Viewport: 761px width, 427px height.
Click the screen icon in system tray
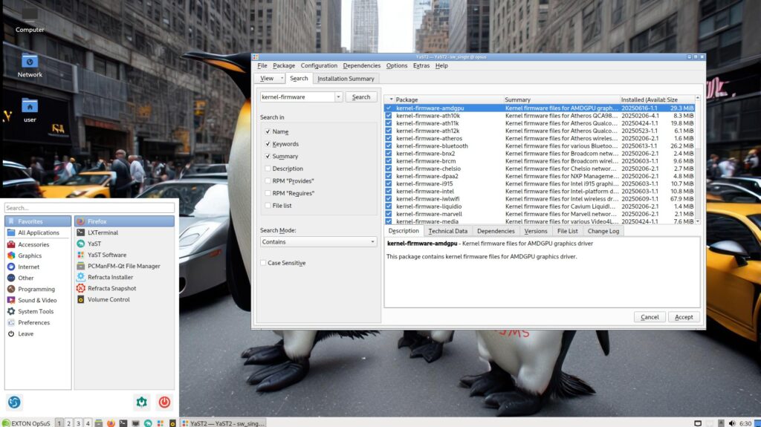pyautogui.click(x=697, y=423)
